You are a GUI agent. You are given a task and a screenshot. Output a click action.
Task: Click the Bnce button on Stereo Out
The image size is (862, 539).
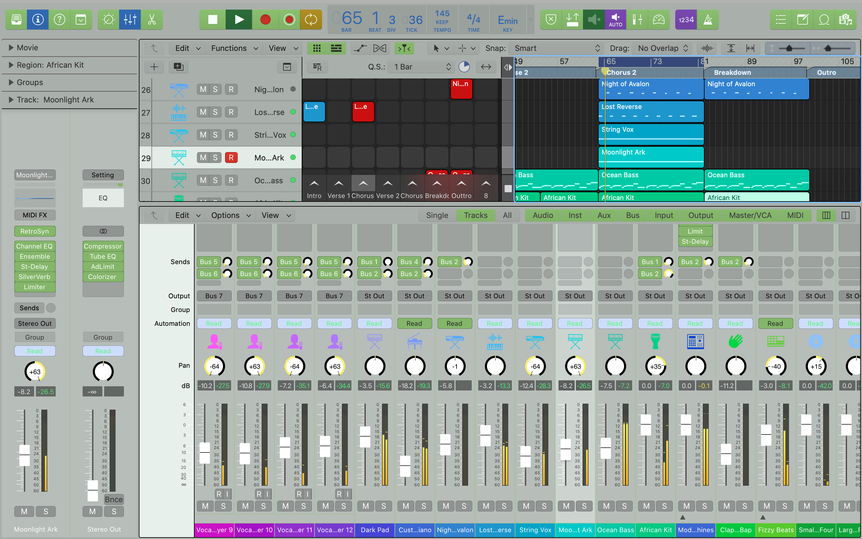click(x=114, y=499)
